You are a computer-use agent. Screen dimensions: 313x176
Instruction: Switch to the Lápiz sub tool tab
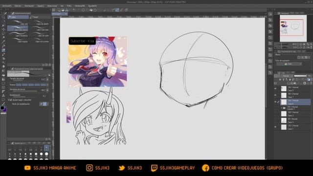coord(18,17)
